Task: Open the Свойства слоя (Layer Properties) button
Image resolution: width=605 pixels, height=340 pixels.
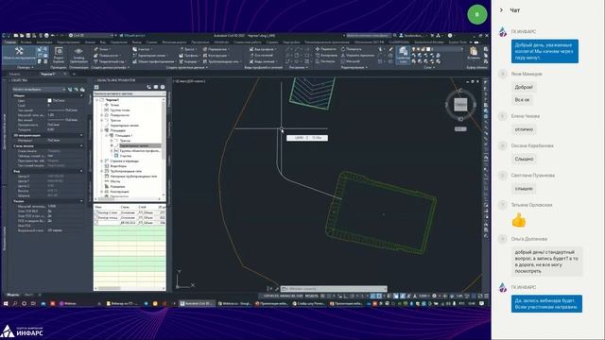Action: click(403, 55)
